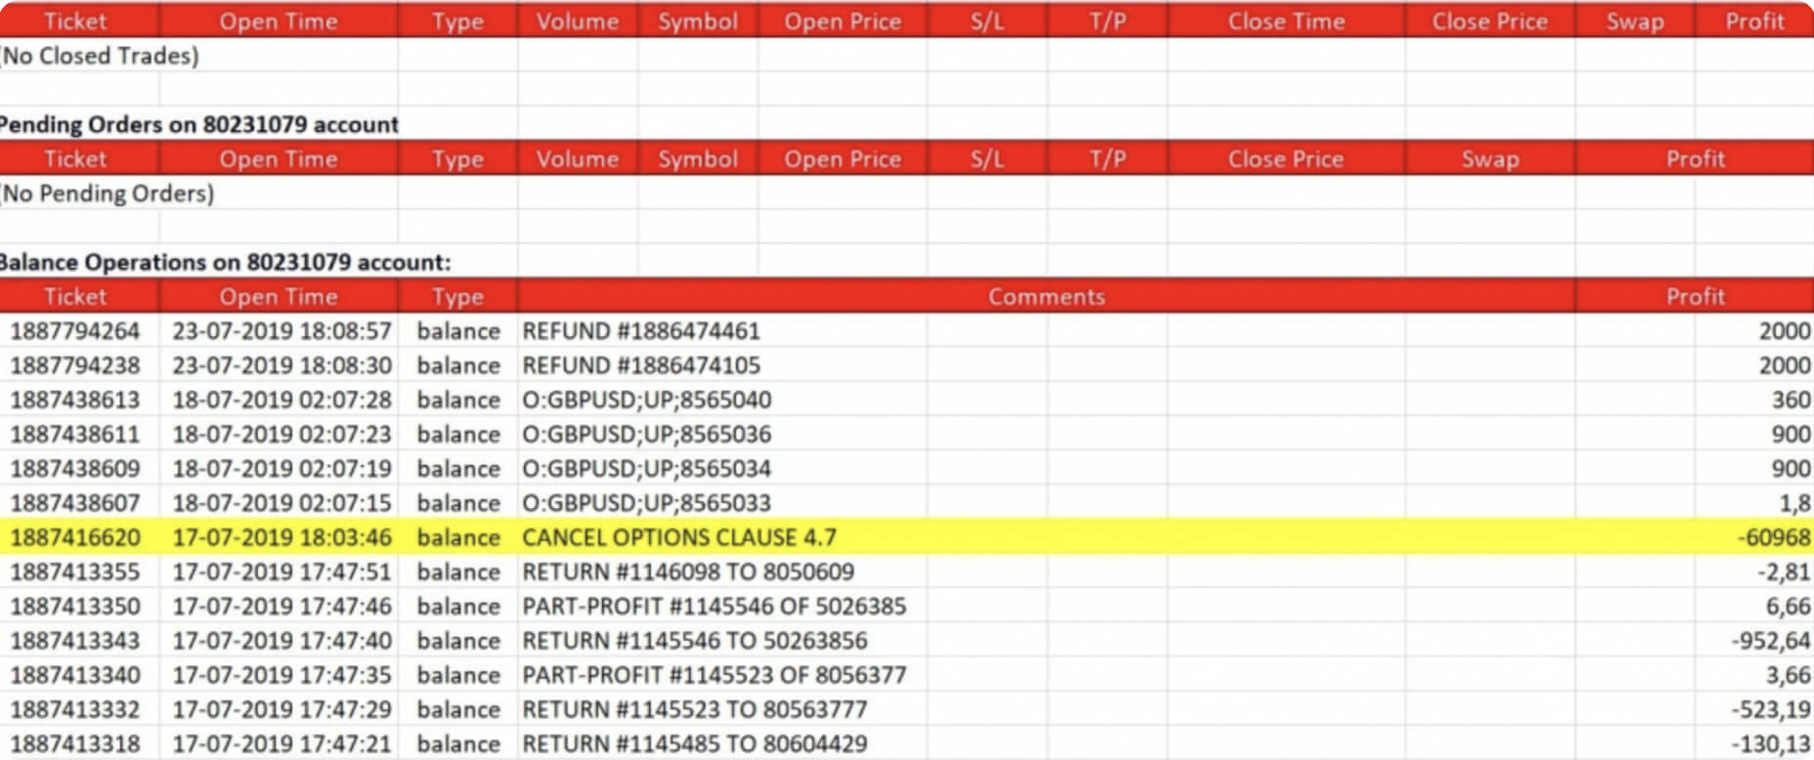Viewport: 1814px width, 760px height.
Task: Click profit value 6,66
Action: [1788, 607]
